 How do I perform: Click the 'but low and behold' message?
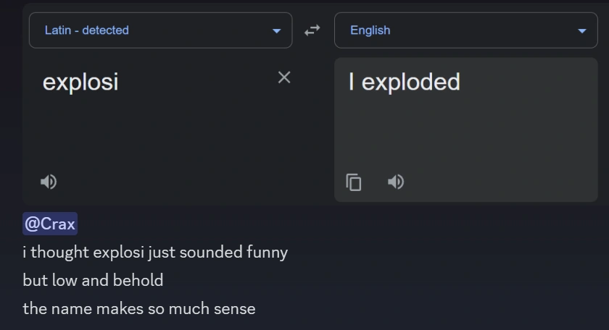pyautogui.click(x=93, y=280)
